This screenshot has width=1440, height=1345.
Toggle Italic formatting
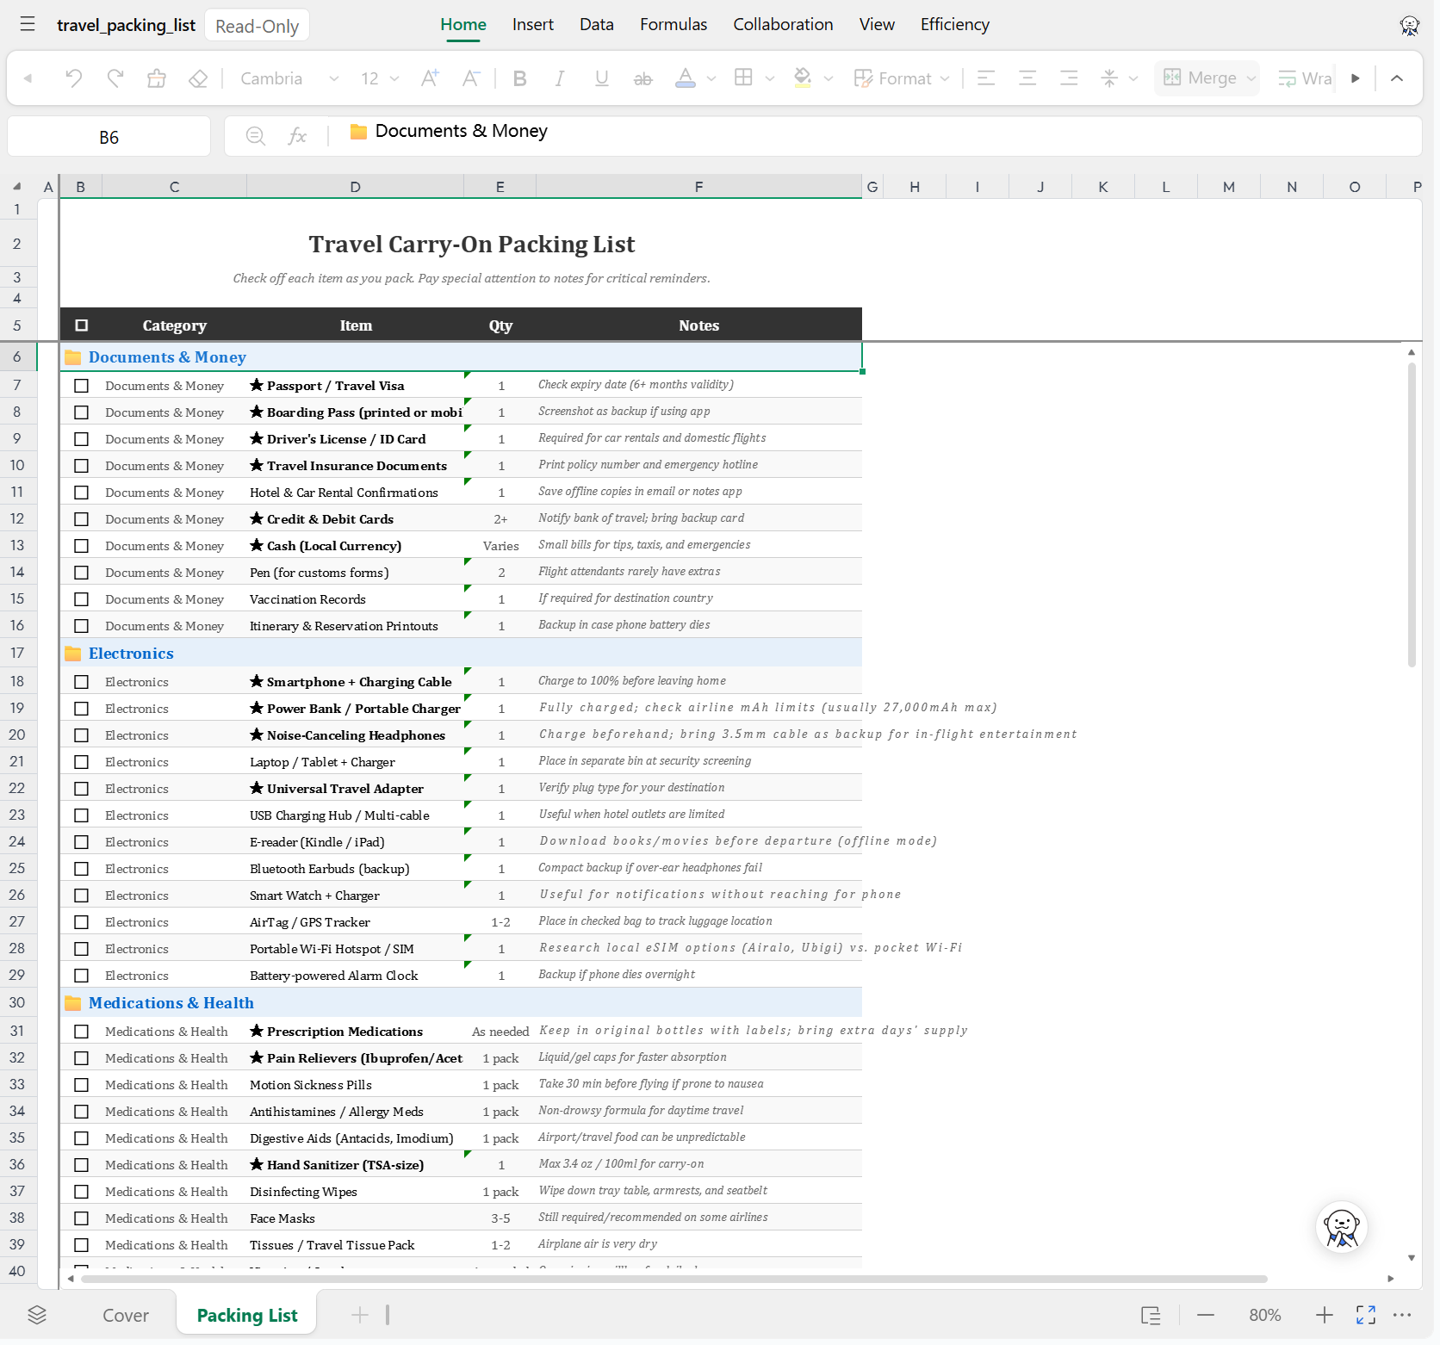(560, 78)
